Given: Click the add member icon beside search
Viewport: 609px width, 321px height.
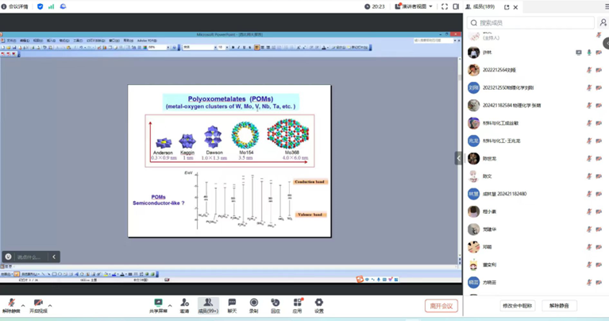Looking at the screenshot, I should tap(603, 23).
